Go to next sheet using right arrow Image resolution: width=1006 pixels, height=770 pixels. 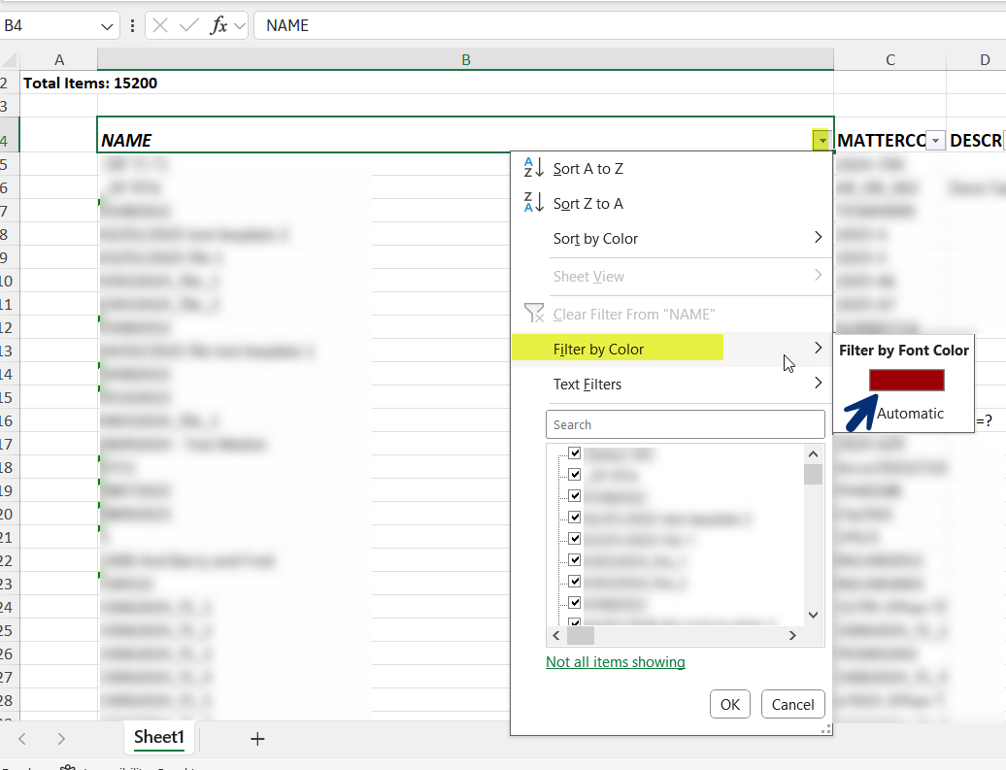click(61, 739)
